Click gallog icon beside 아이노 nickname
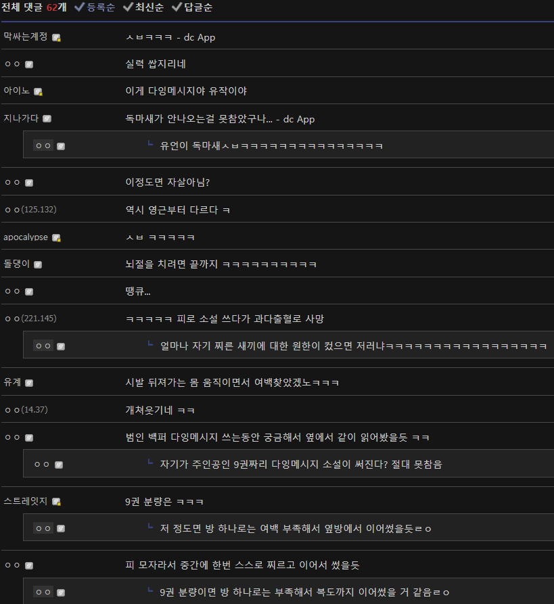Screen dimensions: 554x604 click(x=38, y=92)
